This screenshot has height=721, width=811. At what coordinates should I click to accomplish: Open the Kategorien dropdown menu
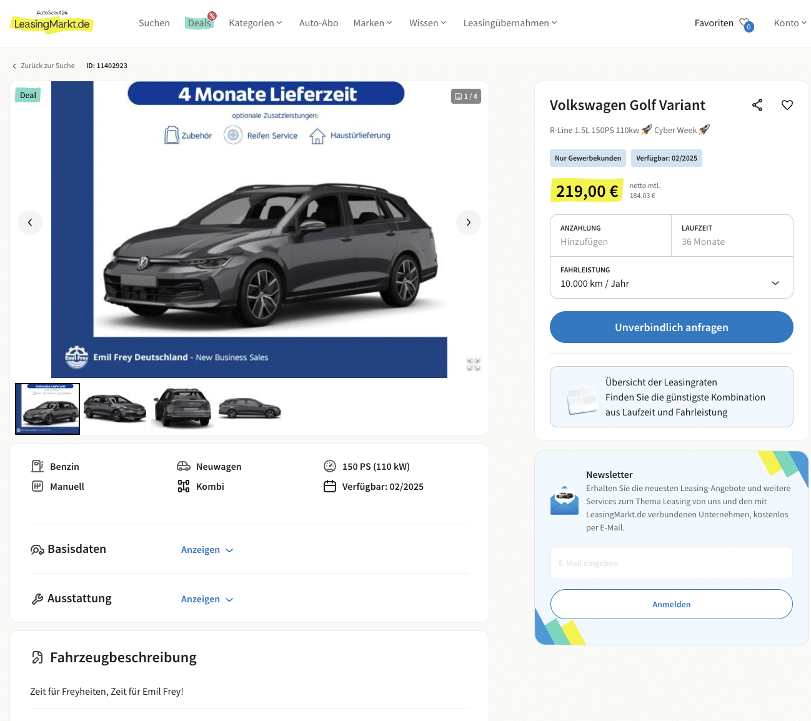pyautogui.click(x=256, y=23)
